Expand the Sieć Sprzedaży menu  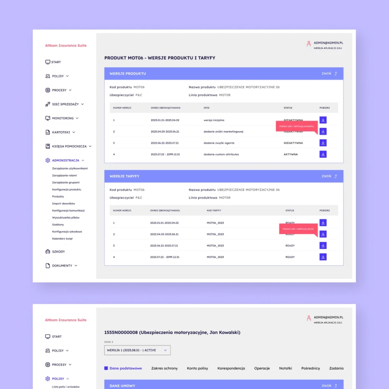pyautogui.click(x=68, y=104)
